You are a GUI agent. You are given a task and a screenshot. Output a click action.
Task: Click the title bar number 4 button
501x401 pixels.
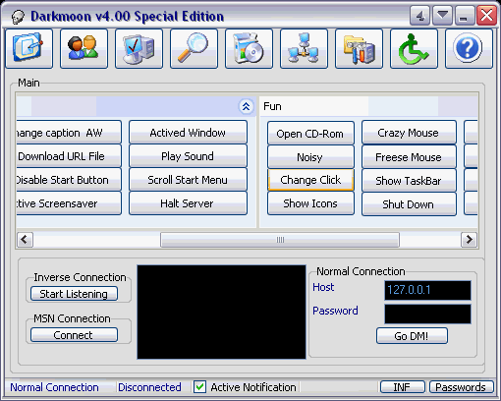420,15
